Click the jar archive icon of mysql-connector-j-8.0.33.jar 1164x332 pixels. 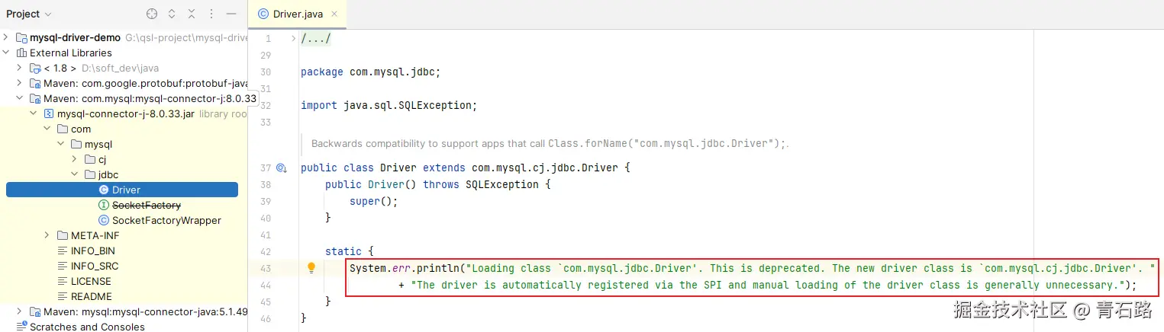(x=49, y=113)
